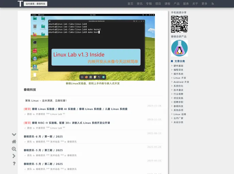The image size is (234, 174).
Task: Open the 更多 menu item
Action: click(x=204, y=4)
